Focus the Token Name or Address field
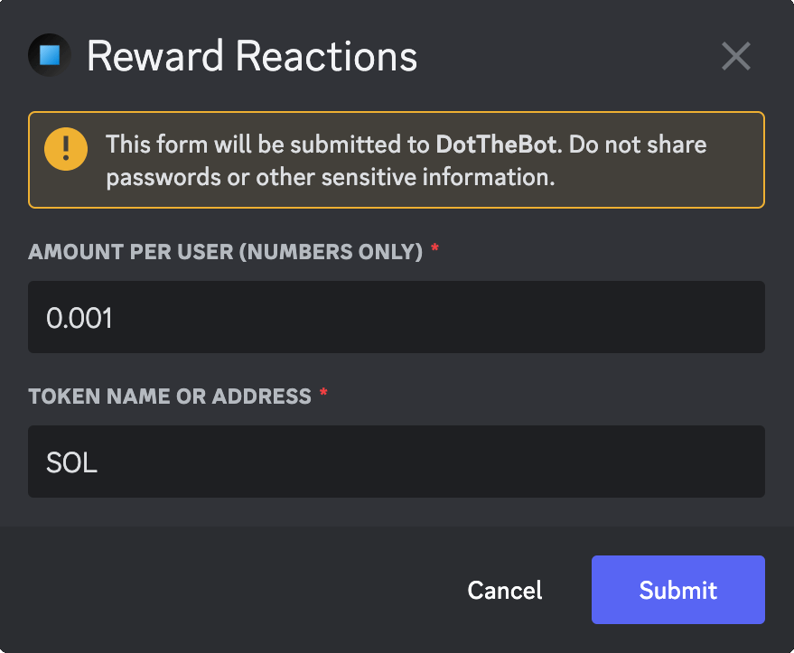This screenshot has height=653, width=794. [x=396, y=462]
